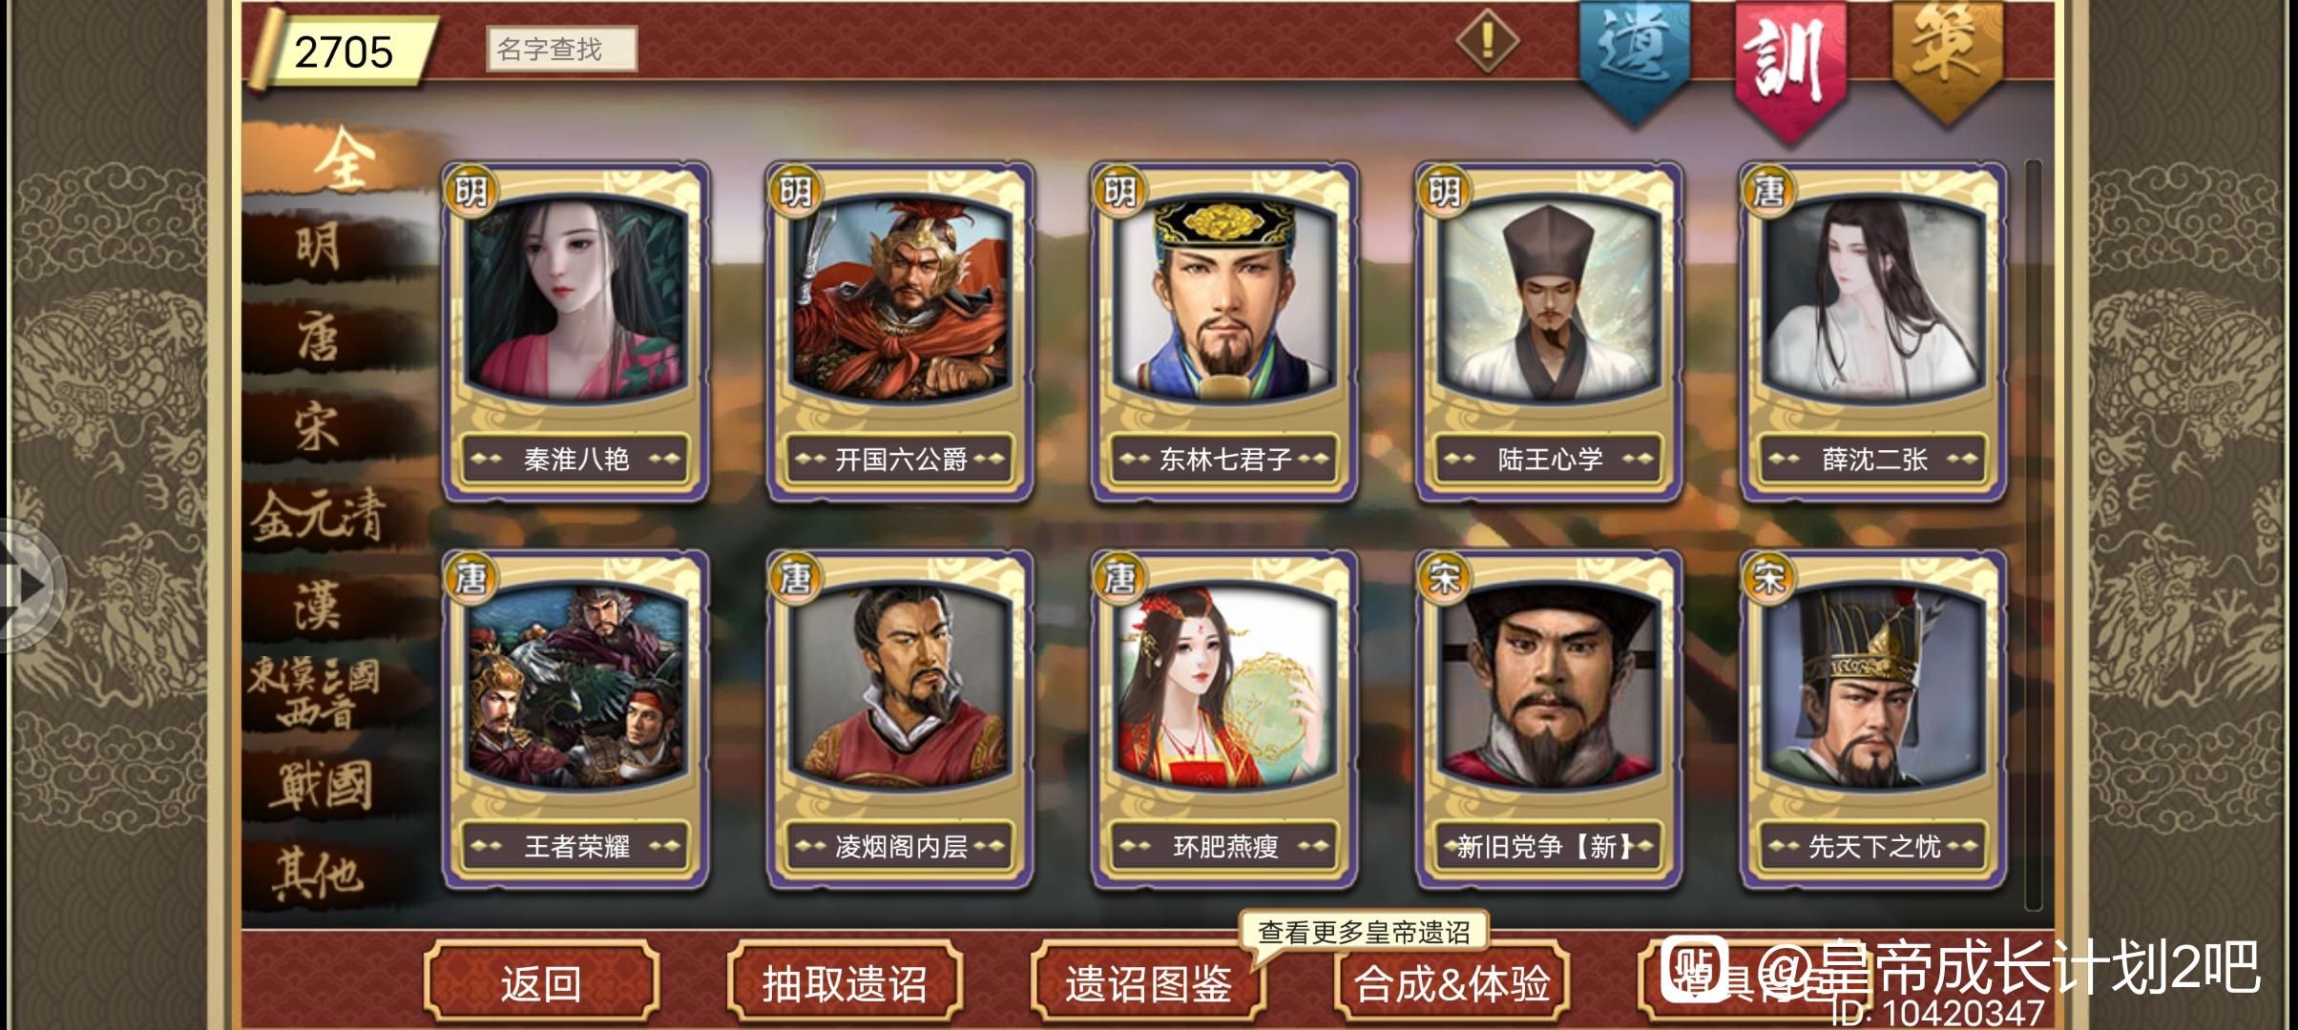
Task: Click the exclamation mark info icon
Action: click(1487, 40)
